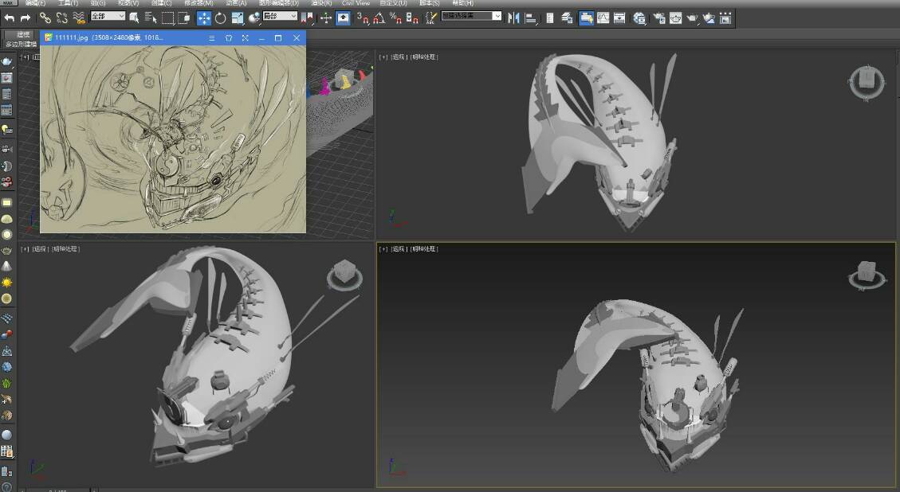Toggle the Angle Snap button
The height and width of the screenshot is (492, 900).
(379, 18)
